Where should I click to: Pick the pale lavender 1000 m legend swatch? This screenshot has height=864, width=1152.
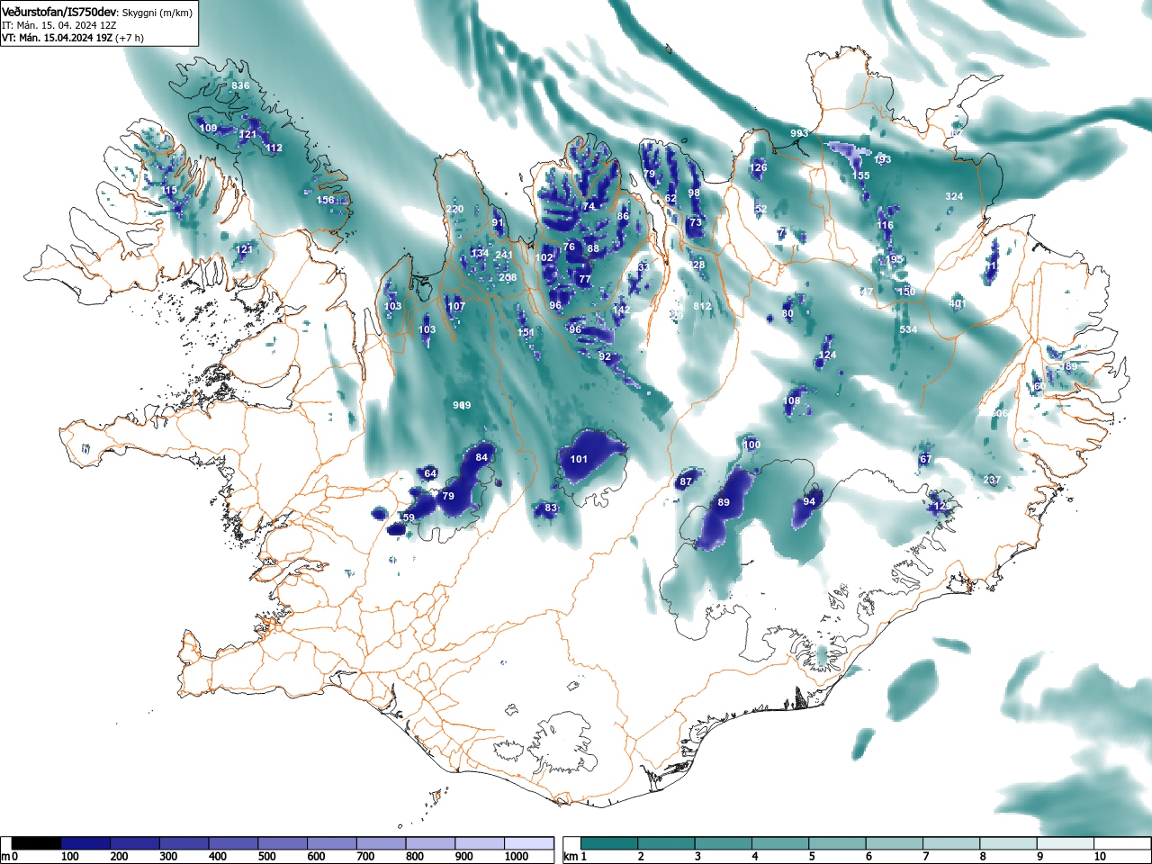[528, 843]
